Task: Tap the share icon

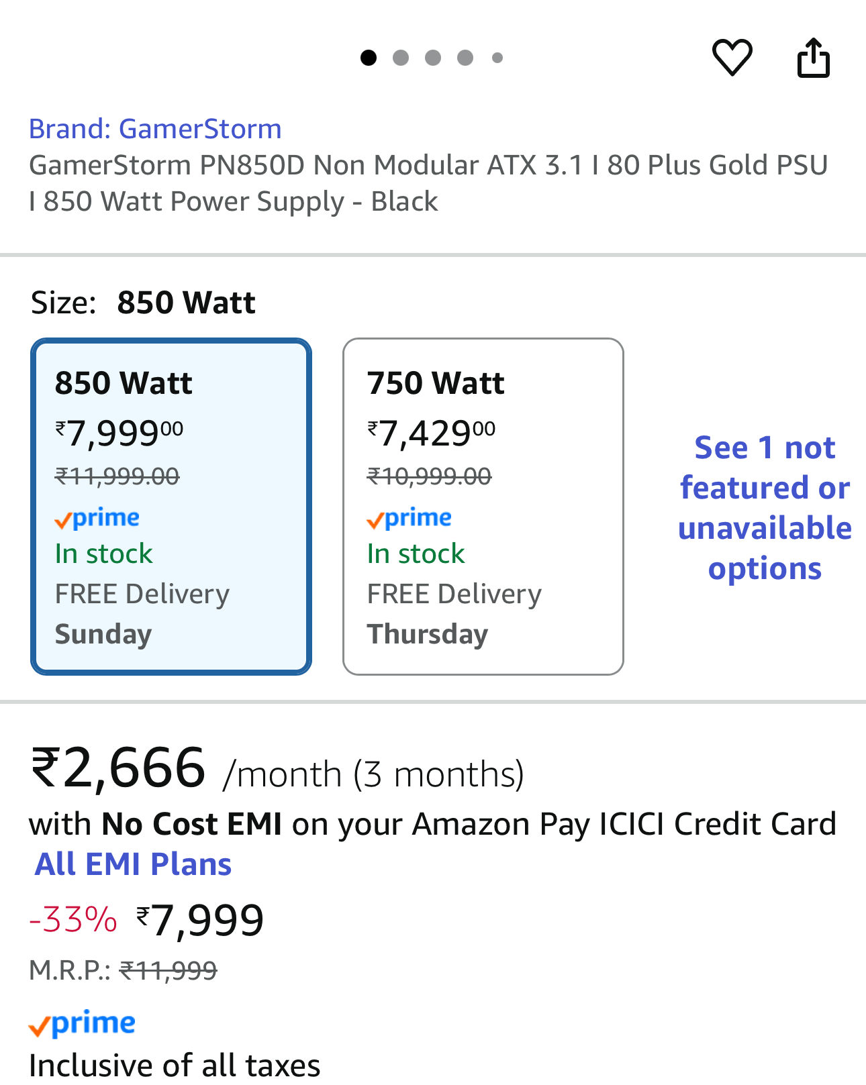Action: click(x=814, y=58)
